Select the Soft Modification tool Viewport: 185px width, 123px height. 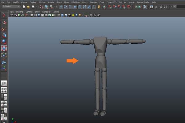click(x=4, y=62)
